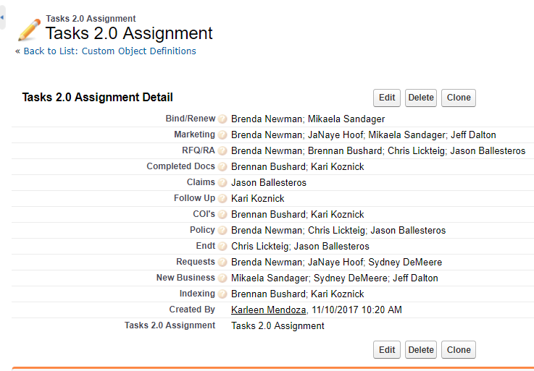Screen dimensions: 534x371
Task: Click the help icon beside Requests
Action: [x=222, y=263]
